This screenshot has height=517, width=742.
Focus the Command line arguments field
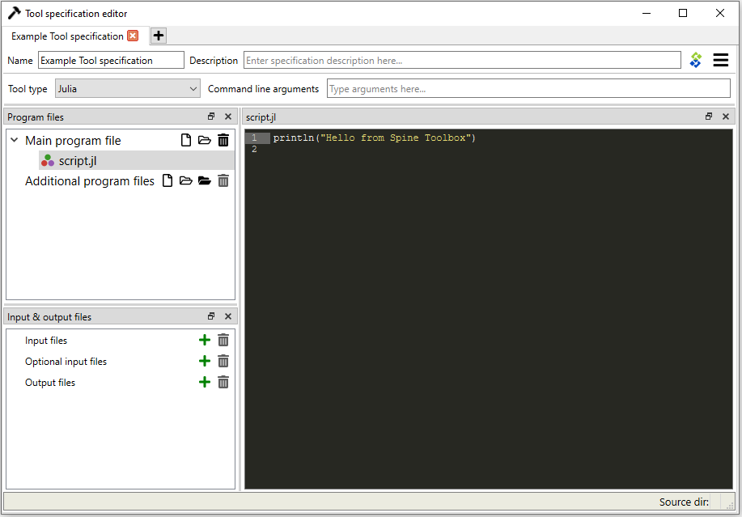528,88
